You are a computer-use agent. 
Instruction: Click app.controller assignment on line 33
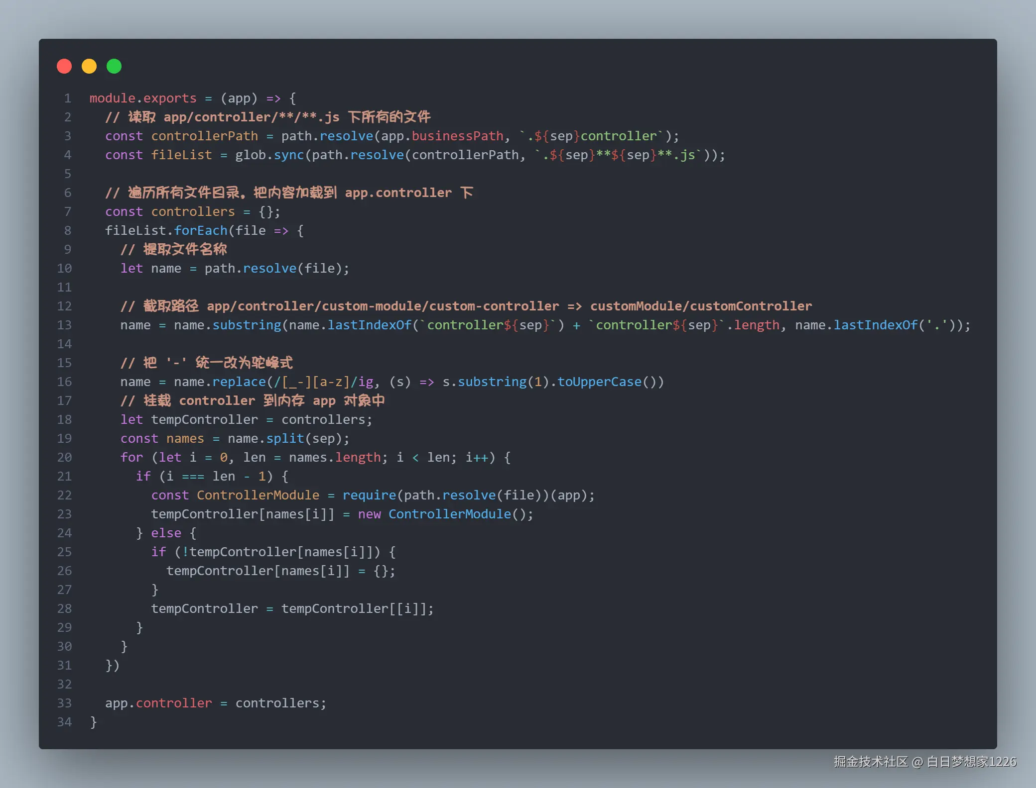pyautogui.click(x=158, y=703)
